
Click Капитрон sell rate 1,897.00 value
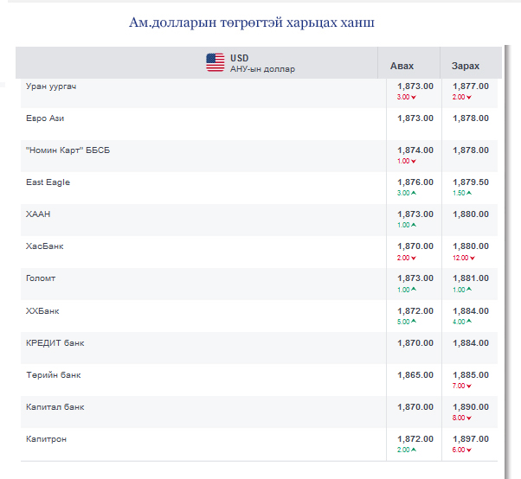pyautogui.click(x=470, y=439)
